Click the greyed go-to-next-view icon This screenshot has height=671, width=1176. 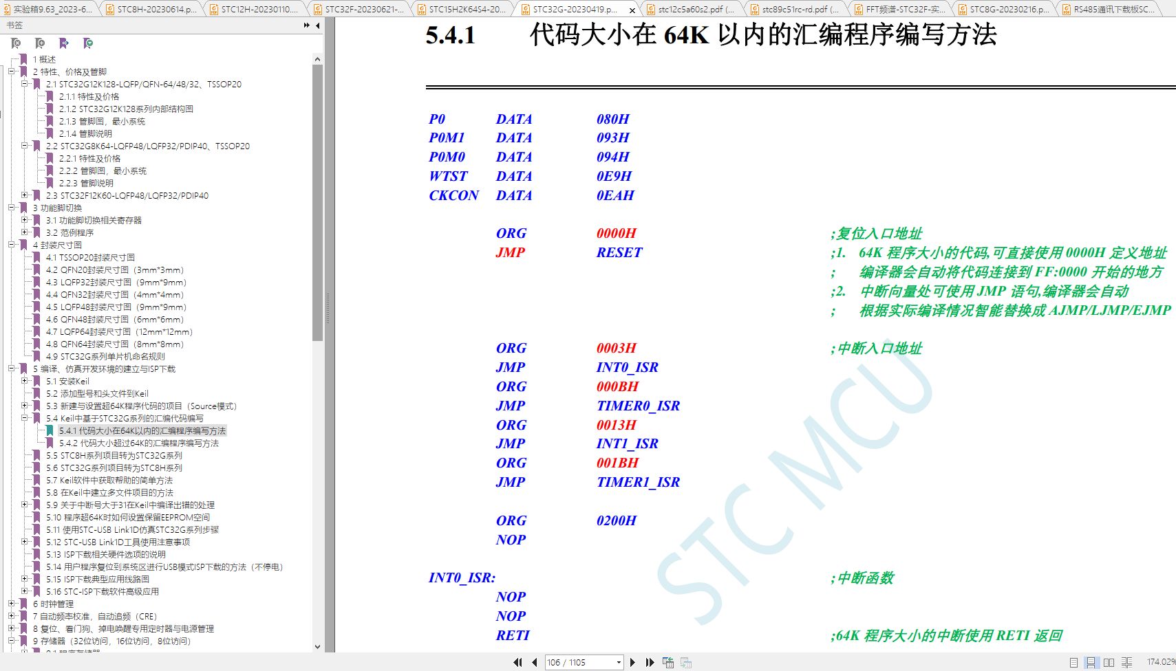click(686, 662)
